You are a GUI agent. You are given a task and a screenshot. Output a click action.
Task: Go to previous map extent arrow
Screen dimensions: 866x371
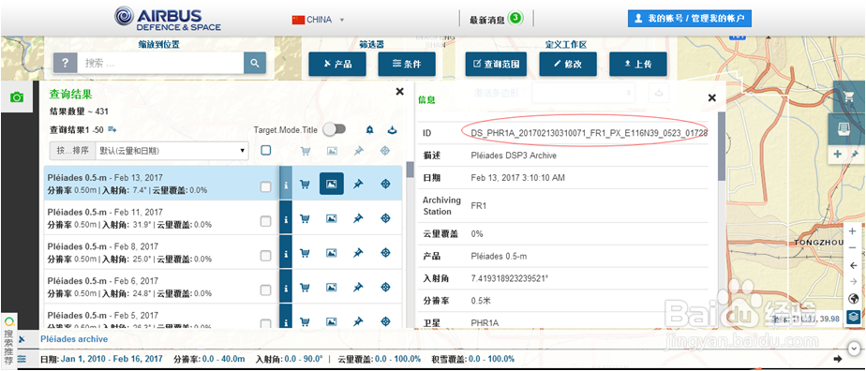853,265
